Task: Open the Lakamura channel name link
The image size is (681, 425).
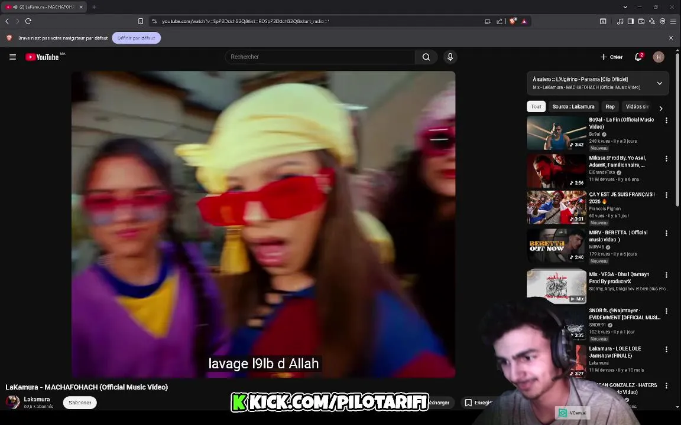Action: tap(37, 400)
